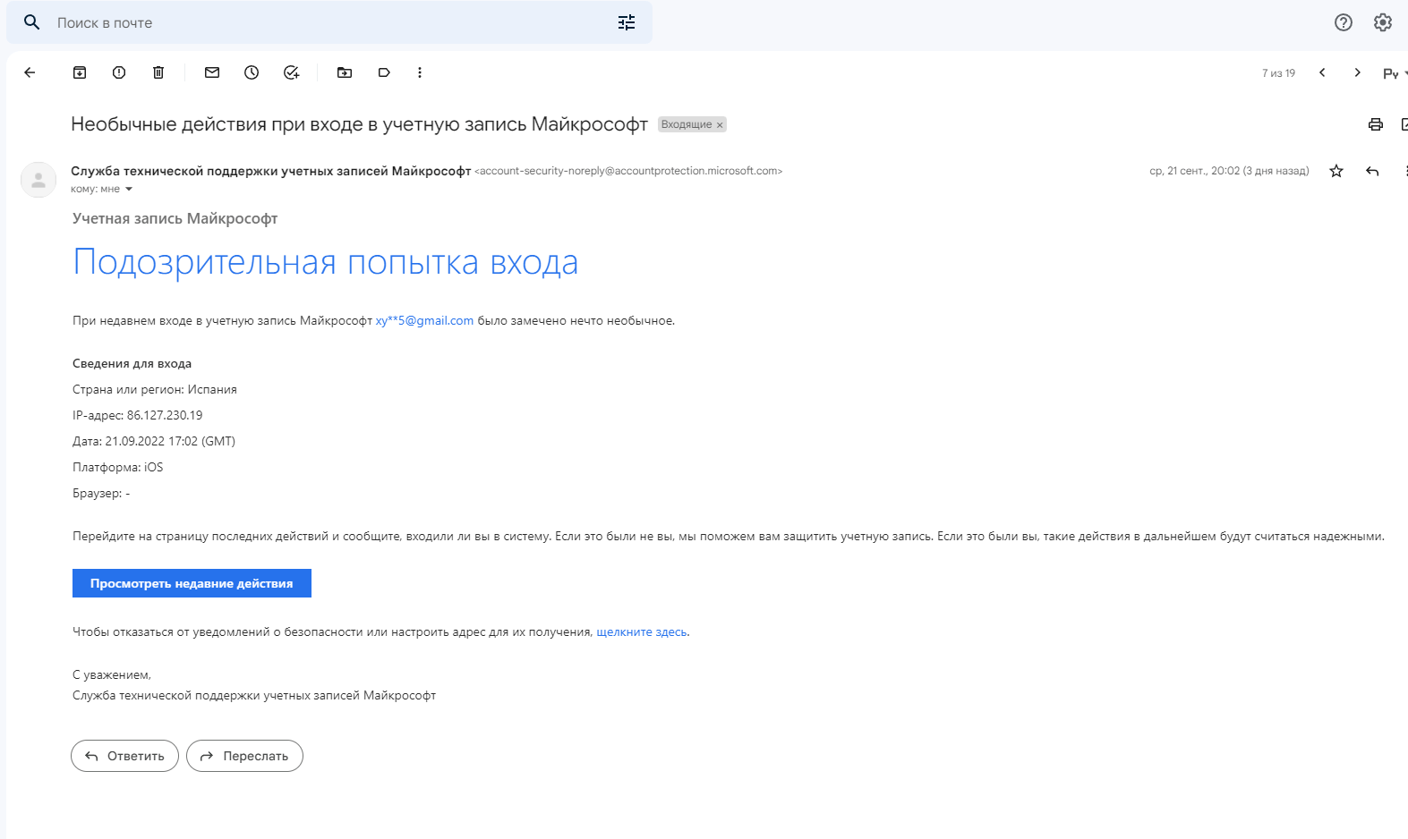1408x839 pixels.
Task: Click the 'Ответить' reply button
Action: click(124, 756)
